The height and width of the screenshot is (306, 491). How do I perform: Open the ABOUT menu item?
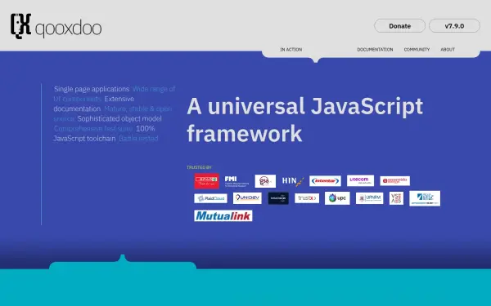point(448,49)
